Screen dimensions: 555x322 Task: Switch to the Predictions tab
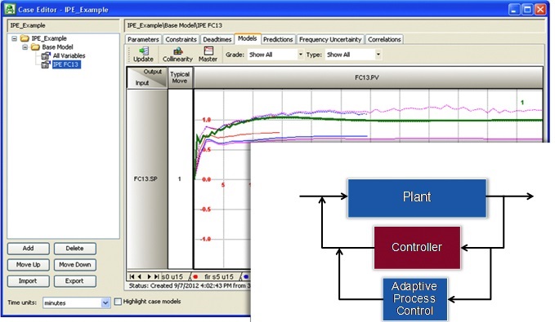pyautogui.click(x=278, y=40)
